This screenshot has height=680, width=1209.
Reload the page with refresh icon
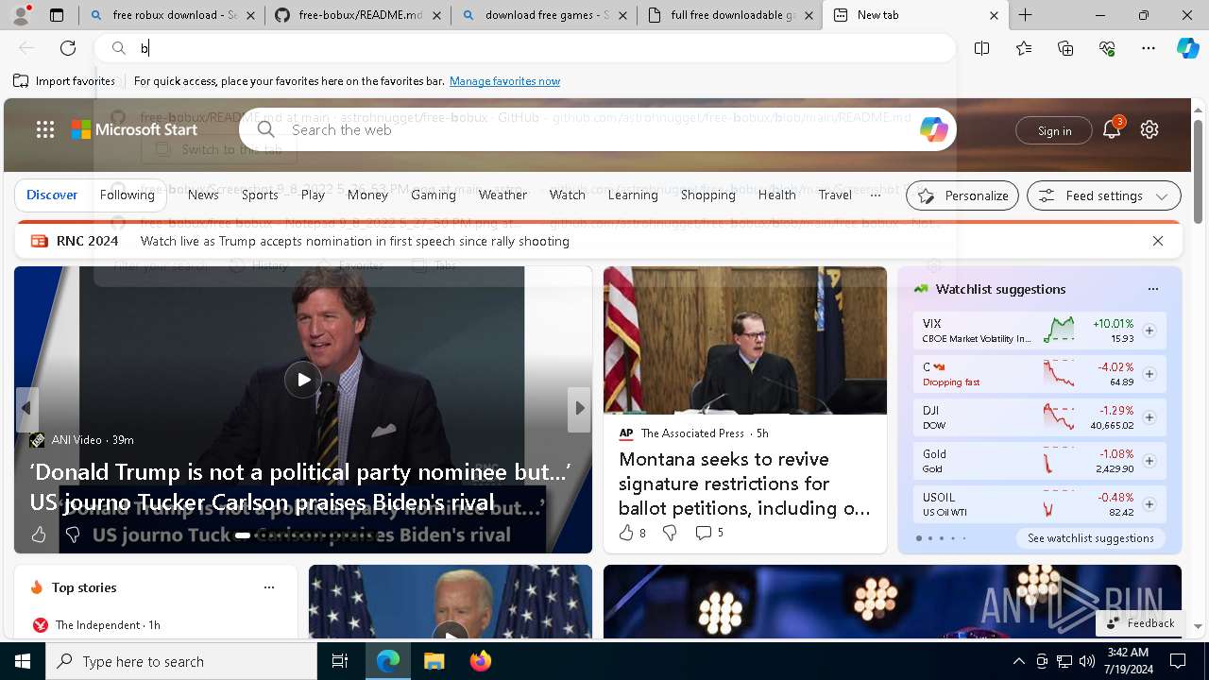[68, 48]
